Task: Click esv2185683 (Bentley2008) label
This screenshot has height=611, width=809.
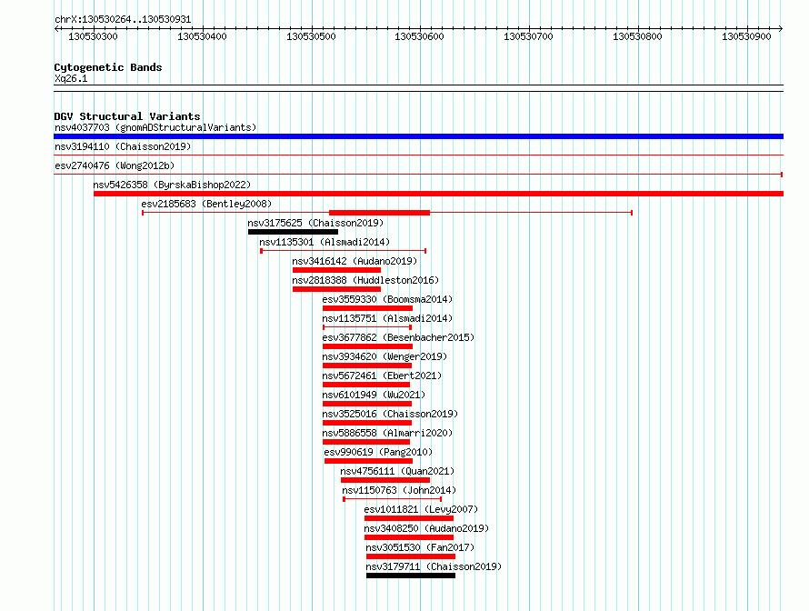Action: click(206, 204)
